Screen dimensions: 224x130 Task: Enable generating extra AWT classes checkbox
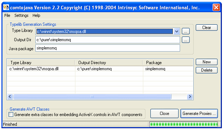point(11,115)
